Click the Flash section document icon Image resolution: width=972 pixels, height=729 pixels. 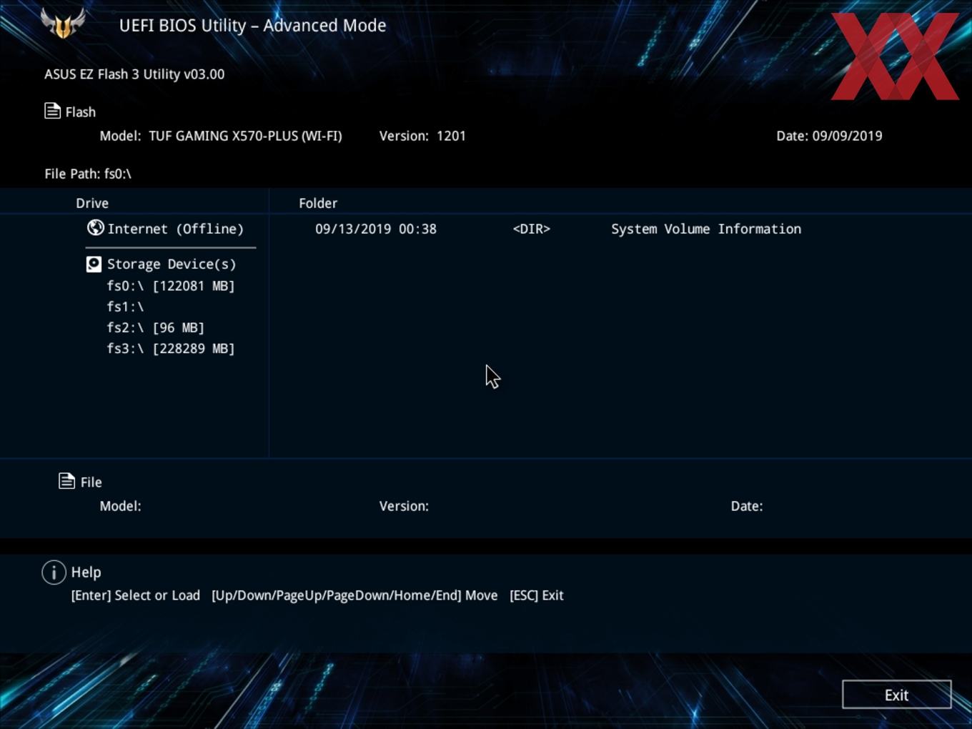tap(52, 111)
